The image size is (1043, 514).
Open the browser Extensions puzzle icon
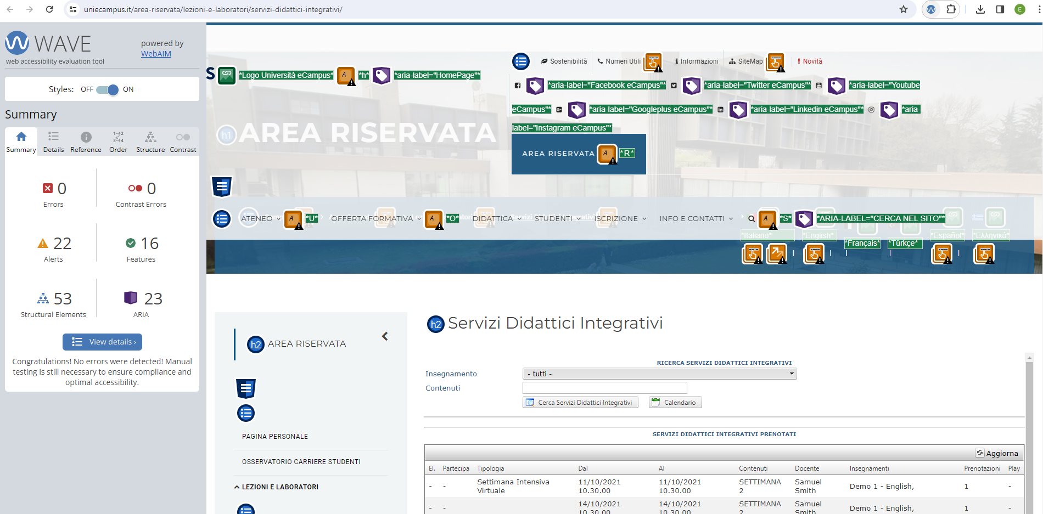(951, 9)
